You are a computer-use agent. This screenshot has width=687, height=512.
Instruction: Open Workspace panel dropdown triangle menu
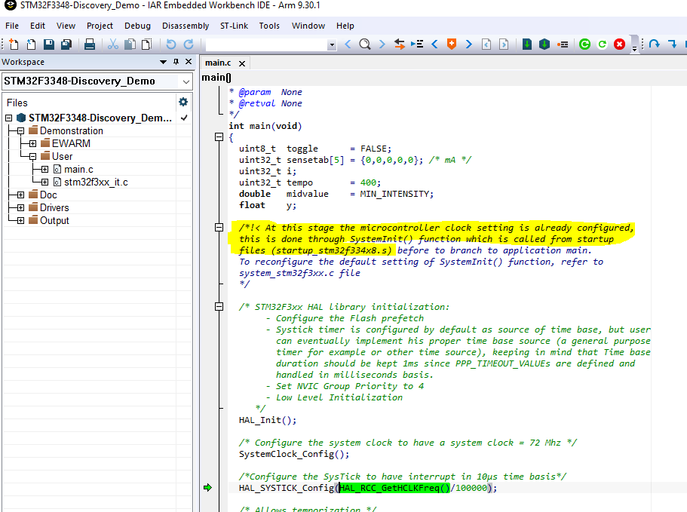[x=163, y=62]
